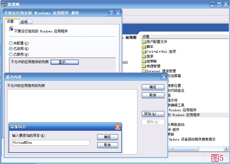The width and height of the screenshot is (230, 164).
Task: Open the 脚本 folder
Action: tap(150, 47)
